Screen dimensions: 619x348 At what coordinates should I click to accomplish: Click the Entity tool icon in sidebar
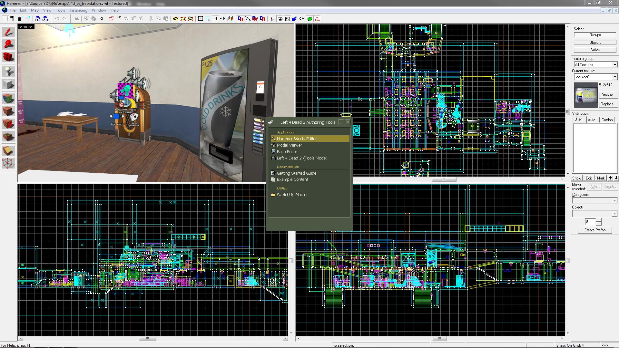(8, 72)
